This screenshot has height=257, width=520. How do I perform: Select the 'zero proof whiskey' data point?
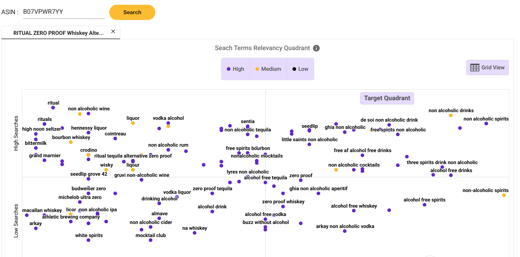pos(283,207)
